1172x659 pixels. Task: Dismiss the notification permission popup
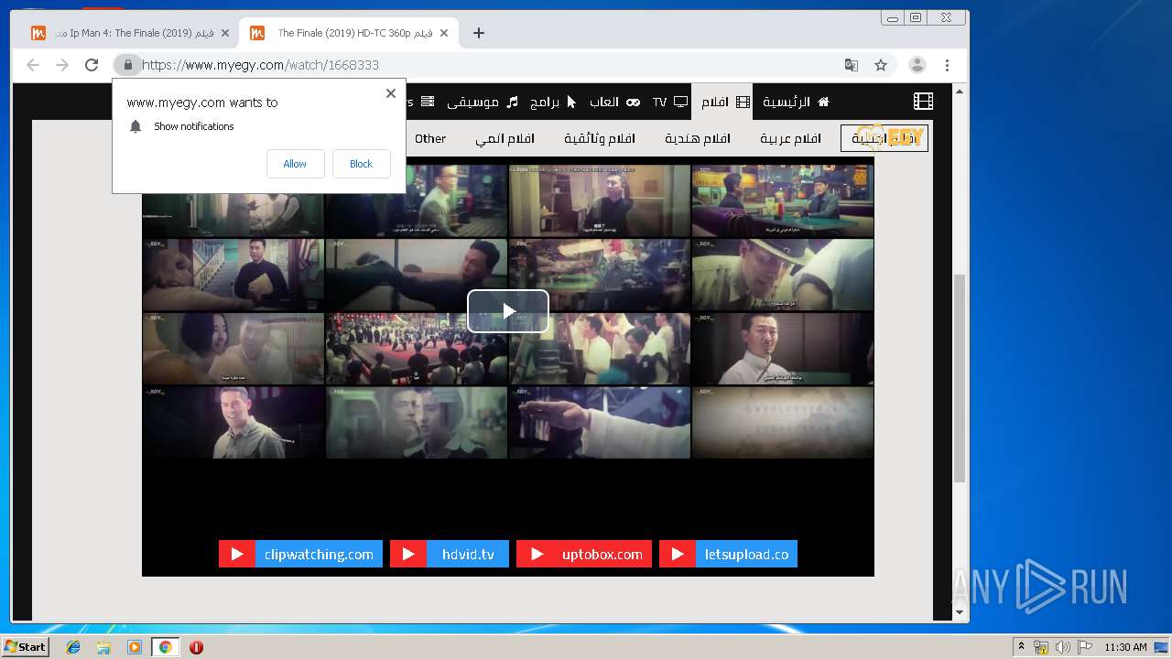pyautogui.click(x=391, y=93)
